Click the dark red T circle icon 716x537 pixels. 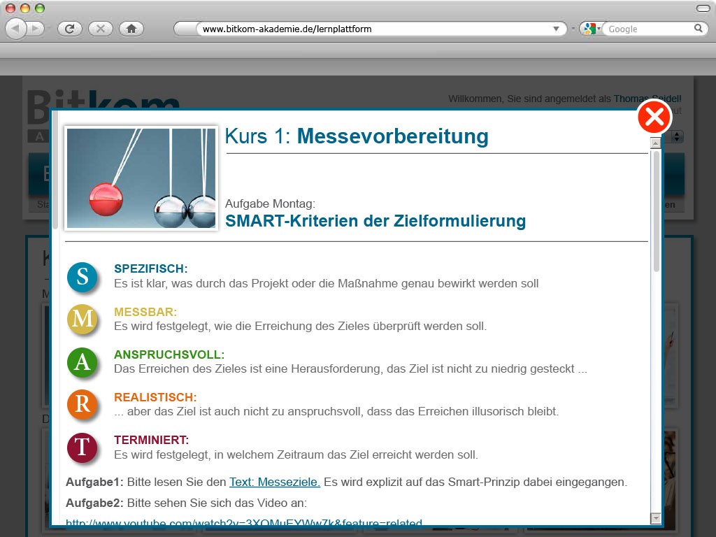(82, 447)
